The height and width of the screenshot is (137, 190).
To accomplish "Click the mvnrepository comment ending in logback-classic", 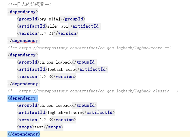I will [93, 91].
